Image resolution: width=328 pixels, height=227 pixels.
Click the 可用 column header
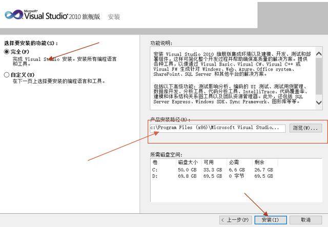point(209,162)
